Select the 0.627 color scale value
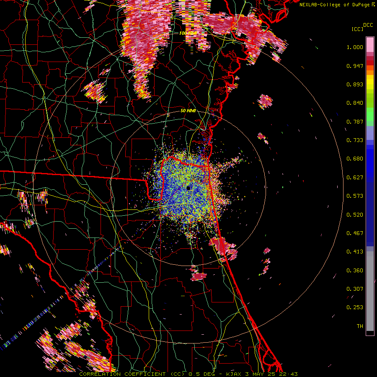Image resolution: width=377 pixels, height=377 pixels. 355,178
